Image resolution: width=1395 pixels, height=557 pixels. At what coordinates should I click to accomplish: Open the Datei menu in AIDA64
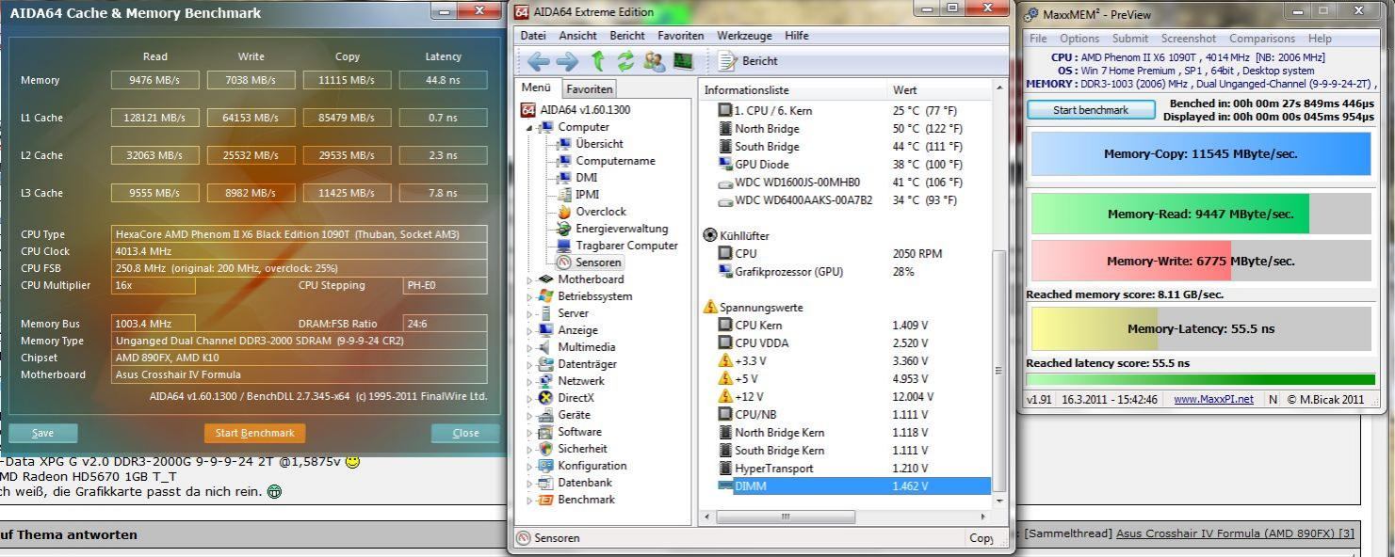click(533, 36)
